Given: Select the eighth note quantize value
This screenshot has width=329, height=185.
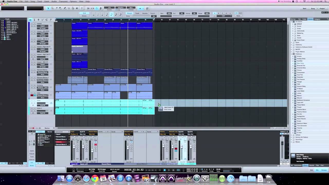Looking at the screenshot, I should (x=107, y=15).
